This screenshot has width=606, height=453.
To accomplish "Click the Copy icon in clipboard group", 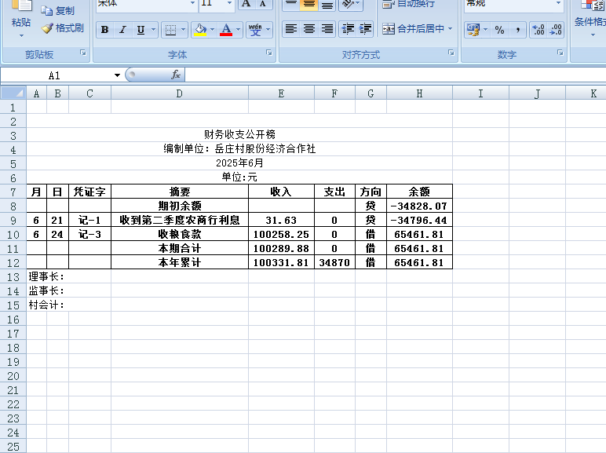I will click(x=47, y=11).
